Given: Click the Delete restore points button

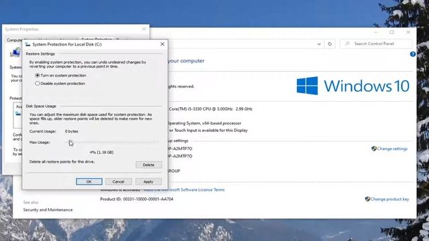Looking at the screenshot, I should pyautogui.click(x=149, y=165).
